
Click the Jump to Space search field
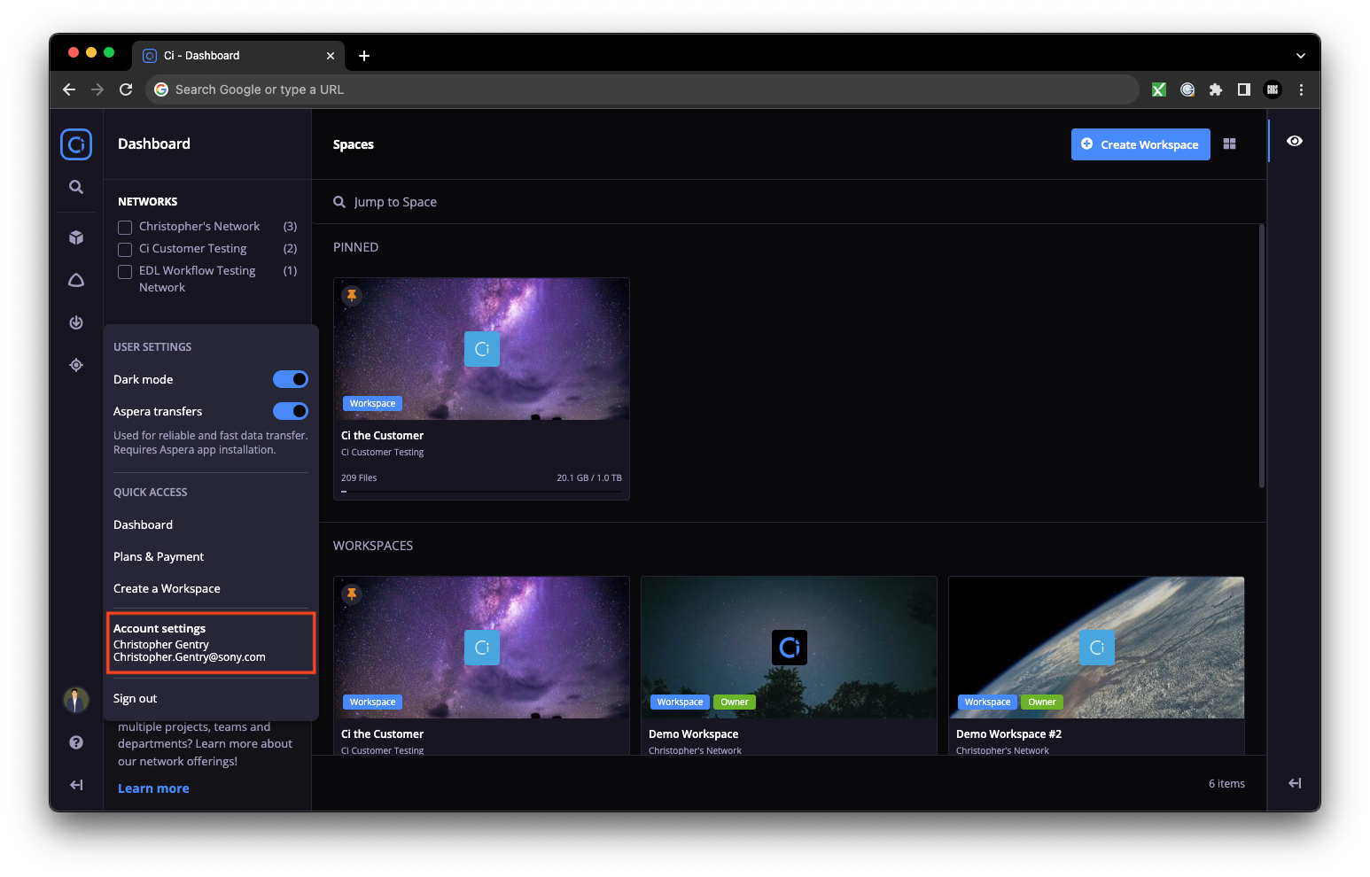click(789, 202)
